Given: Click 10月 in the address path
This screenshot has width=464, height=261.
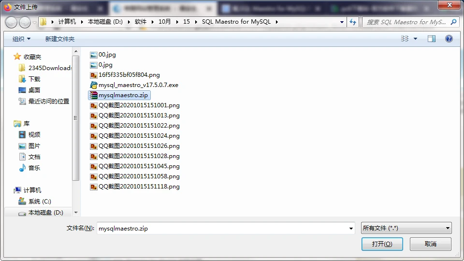Looking at the screenshot, I should coord(164,22).
